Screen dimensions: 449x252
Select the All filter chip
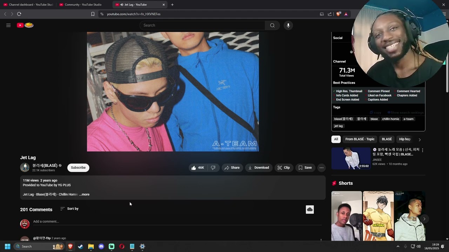pos(336,139)
